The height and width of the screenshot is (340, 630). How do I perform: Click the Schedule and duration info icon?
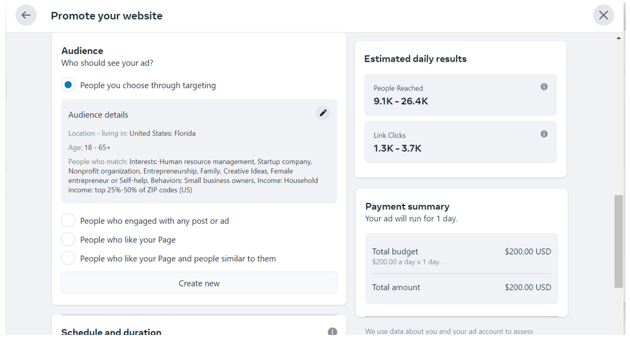click(332, 331)
